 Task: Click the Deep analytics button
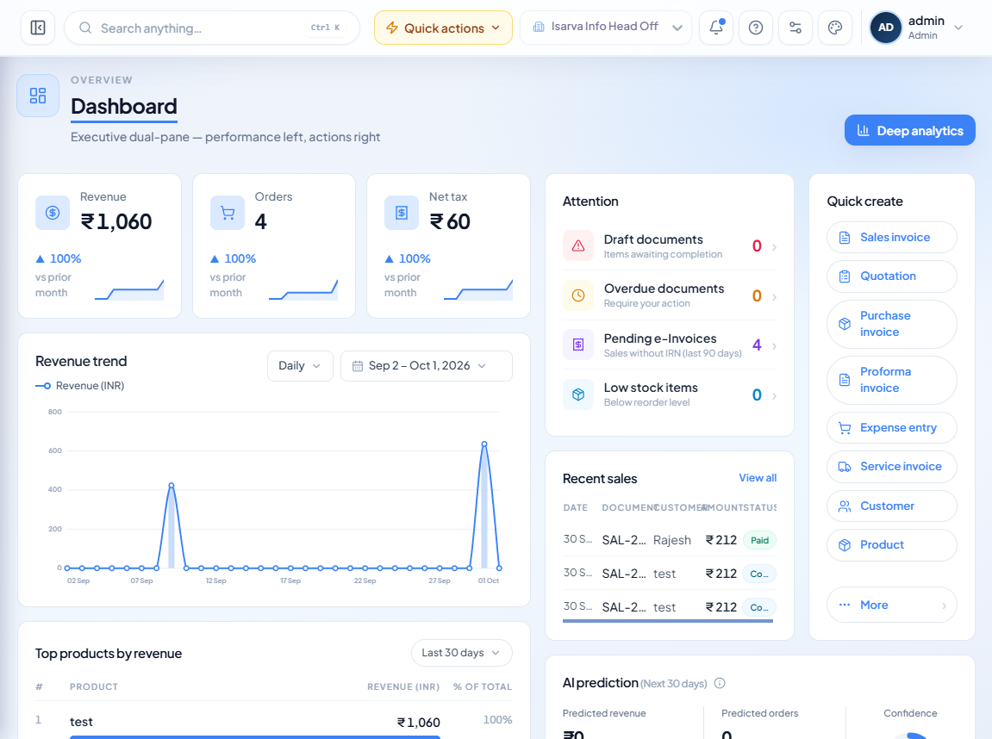point(910,130)
